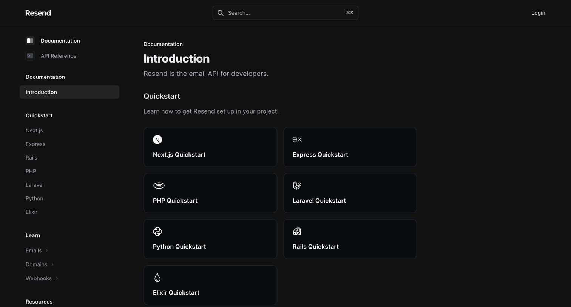Click the Documentation breadcrumb above Introduction
This screenshot has height=307, width=571.
pyautogui.click(x=163, y=44)
